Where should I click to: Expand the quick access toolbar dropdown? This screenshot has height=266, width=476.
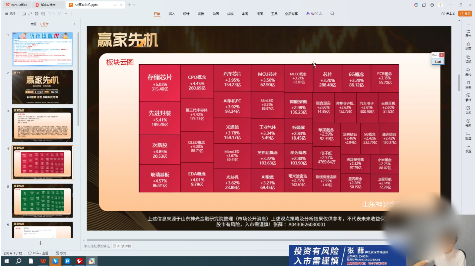coord(66,14)
